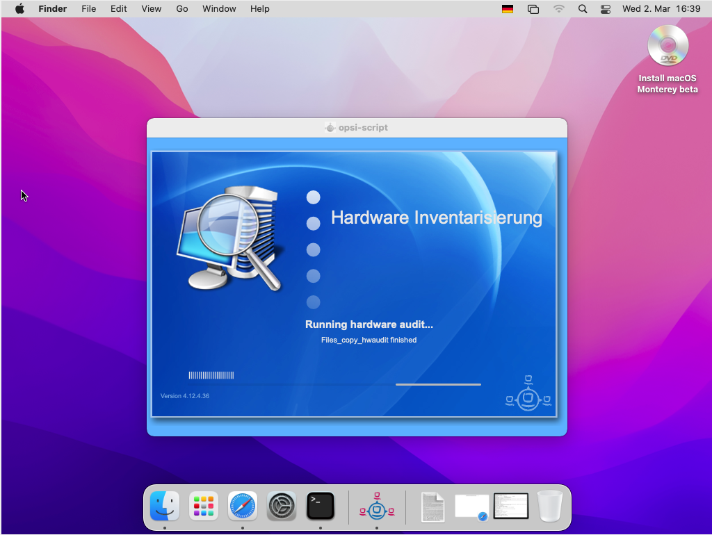Open the Window menu
Viewport: 712px width, 535px height.
pyautogui.click(x=219, y=8)
